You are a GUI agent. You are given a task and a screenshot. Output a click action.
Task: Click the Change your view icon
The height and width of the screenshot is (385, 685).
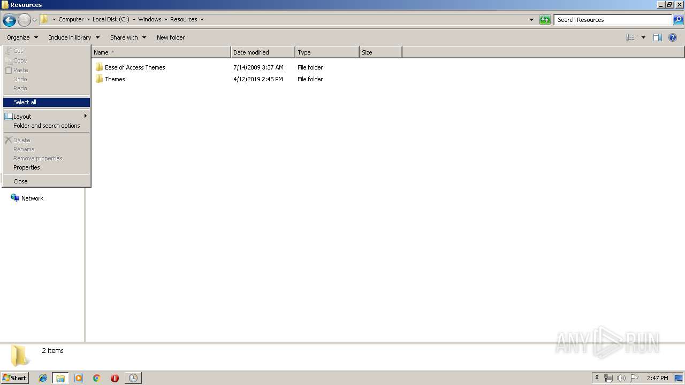630,37
